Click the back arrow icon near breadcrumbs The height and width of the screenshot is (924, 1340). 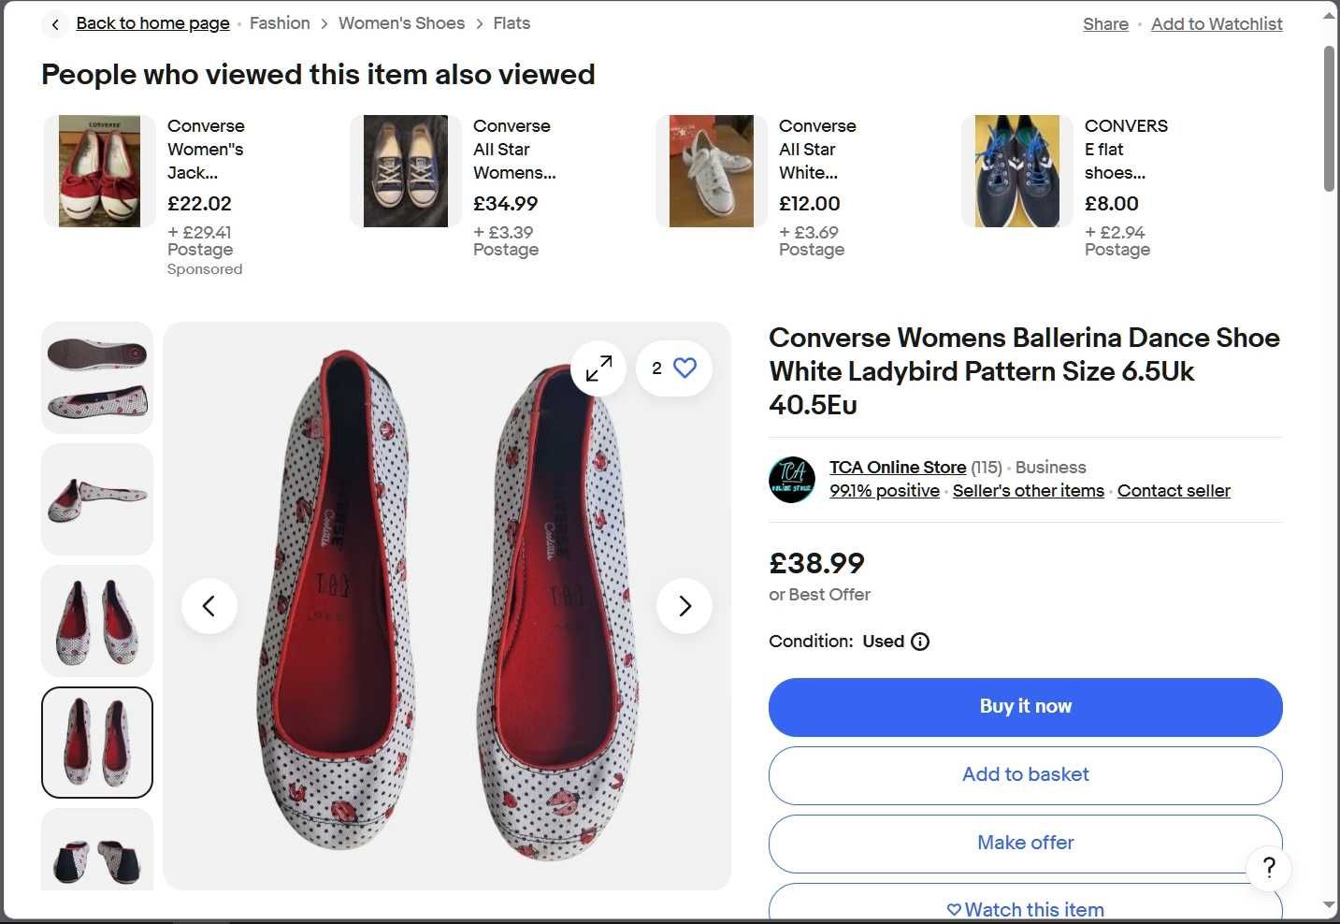pyautogui.click(x=55, y=24)
